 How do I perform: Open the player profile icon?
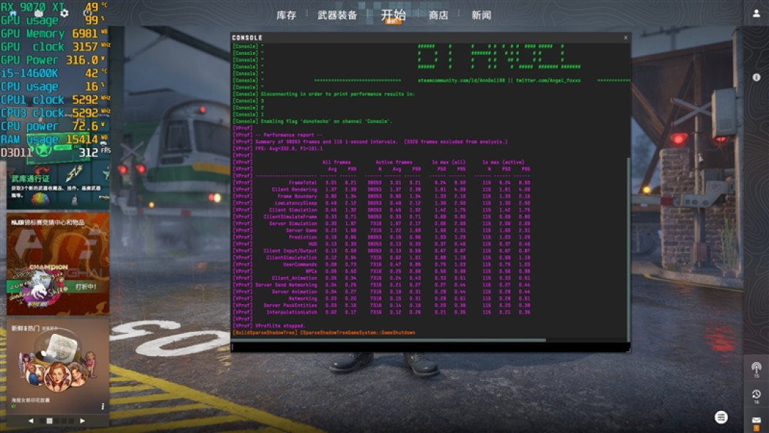(756, 14)
